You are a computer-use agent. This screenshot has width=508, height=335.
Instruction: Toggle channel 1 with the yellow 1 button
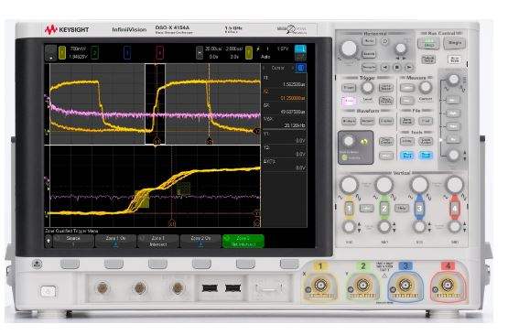(349, 209)
